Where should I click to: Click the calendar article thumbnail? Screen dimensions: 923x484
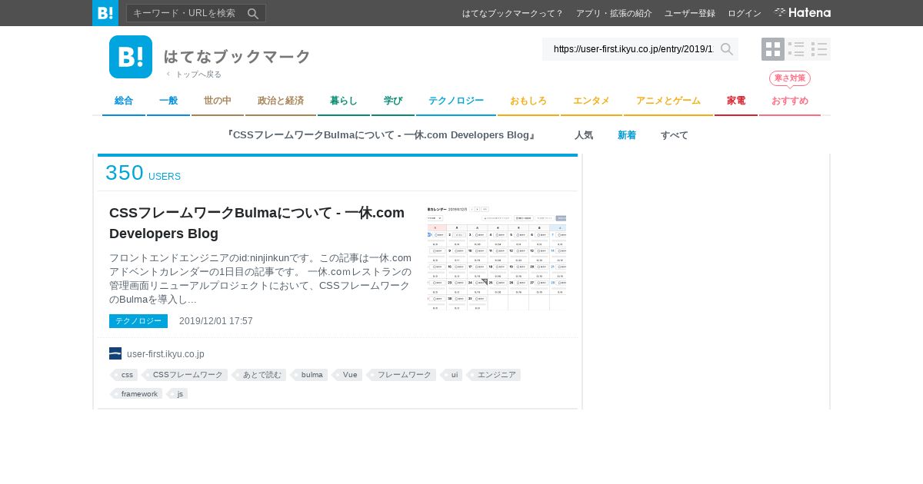click(496, 257)
